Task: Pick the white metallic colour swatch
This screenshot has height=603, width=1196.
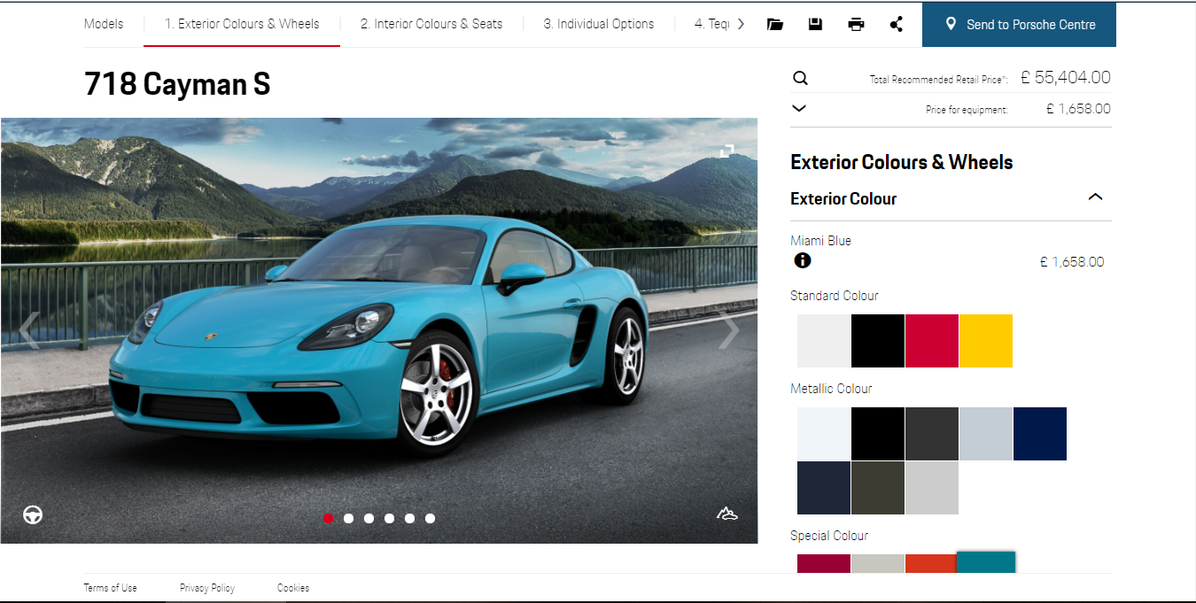Action: 824,434
